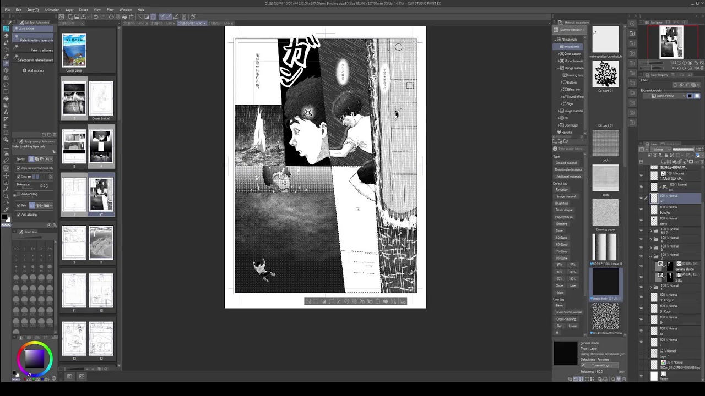705x396 pixels.
Task: Toggle checkbox beside Tone settings button
Action: pyautogui.click(x=583, y=365)
